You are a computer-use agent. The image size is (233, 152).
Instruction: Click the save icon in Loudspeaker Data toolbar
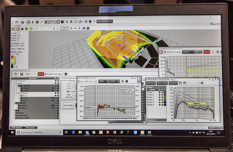[22, 74]
